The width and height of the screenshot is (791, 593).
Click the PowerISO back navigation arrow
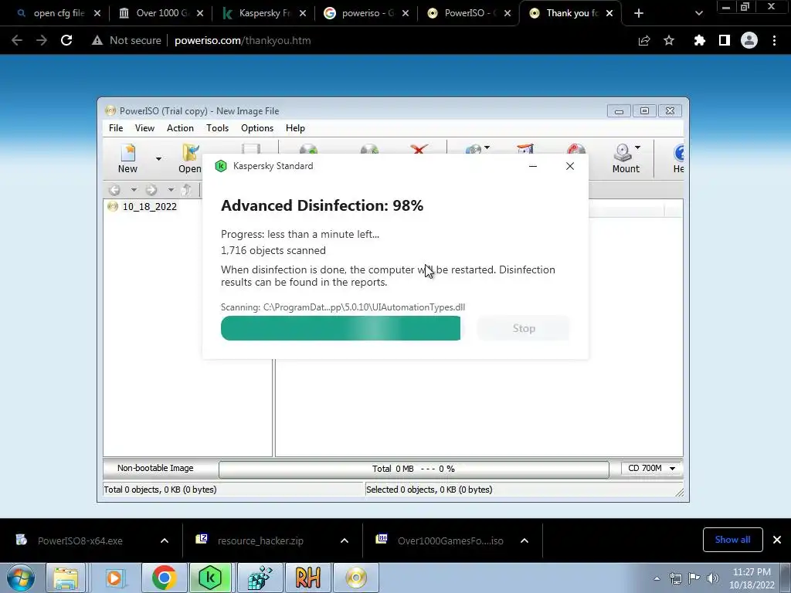click(114, 190)
